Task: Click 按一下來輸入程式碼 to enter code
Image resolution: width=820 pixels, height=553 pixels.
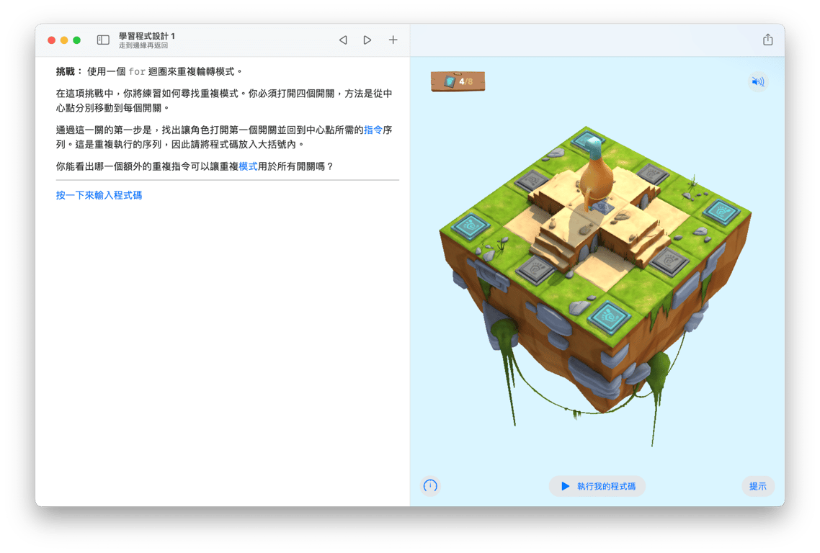Action: (x=99, y=195)
